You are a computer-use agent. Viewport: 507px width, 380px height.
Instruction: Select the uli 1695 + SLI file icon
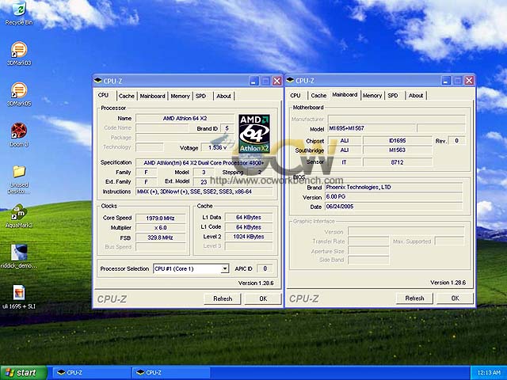(x=19, y=297)
